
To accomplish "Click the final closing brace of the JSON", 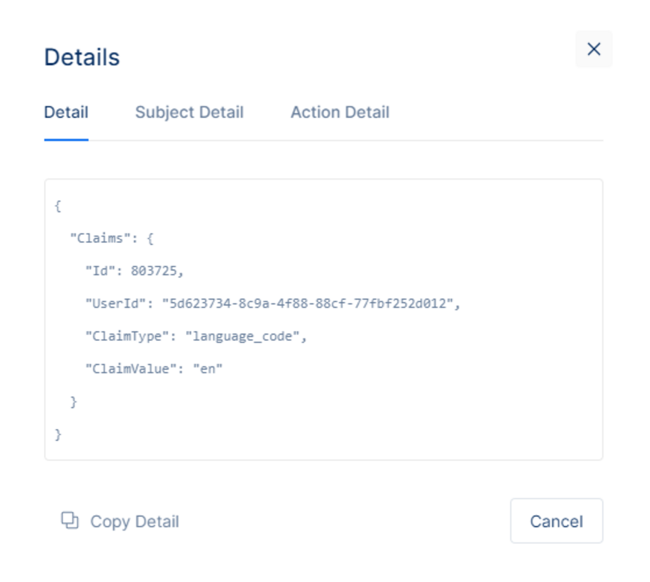I will 58,434.
